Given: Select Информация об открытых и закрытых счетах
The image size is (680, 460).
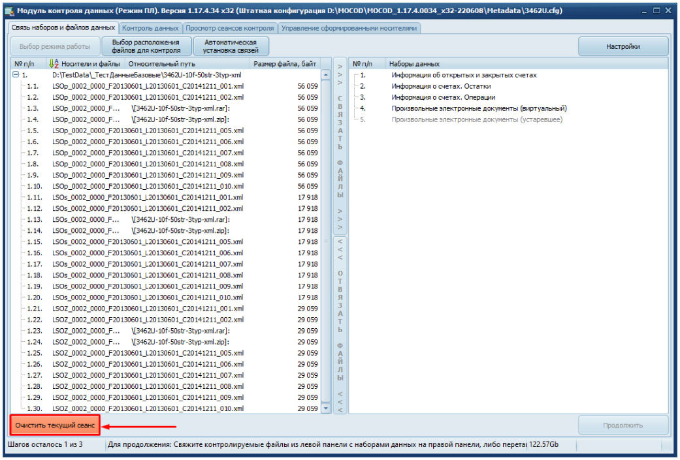Looking at the screenshot, I should 464,75.
